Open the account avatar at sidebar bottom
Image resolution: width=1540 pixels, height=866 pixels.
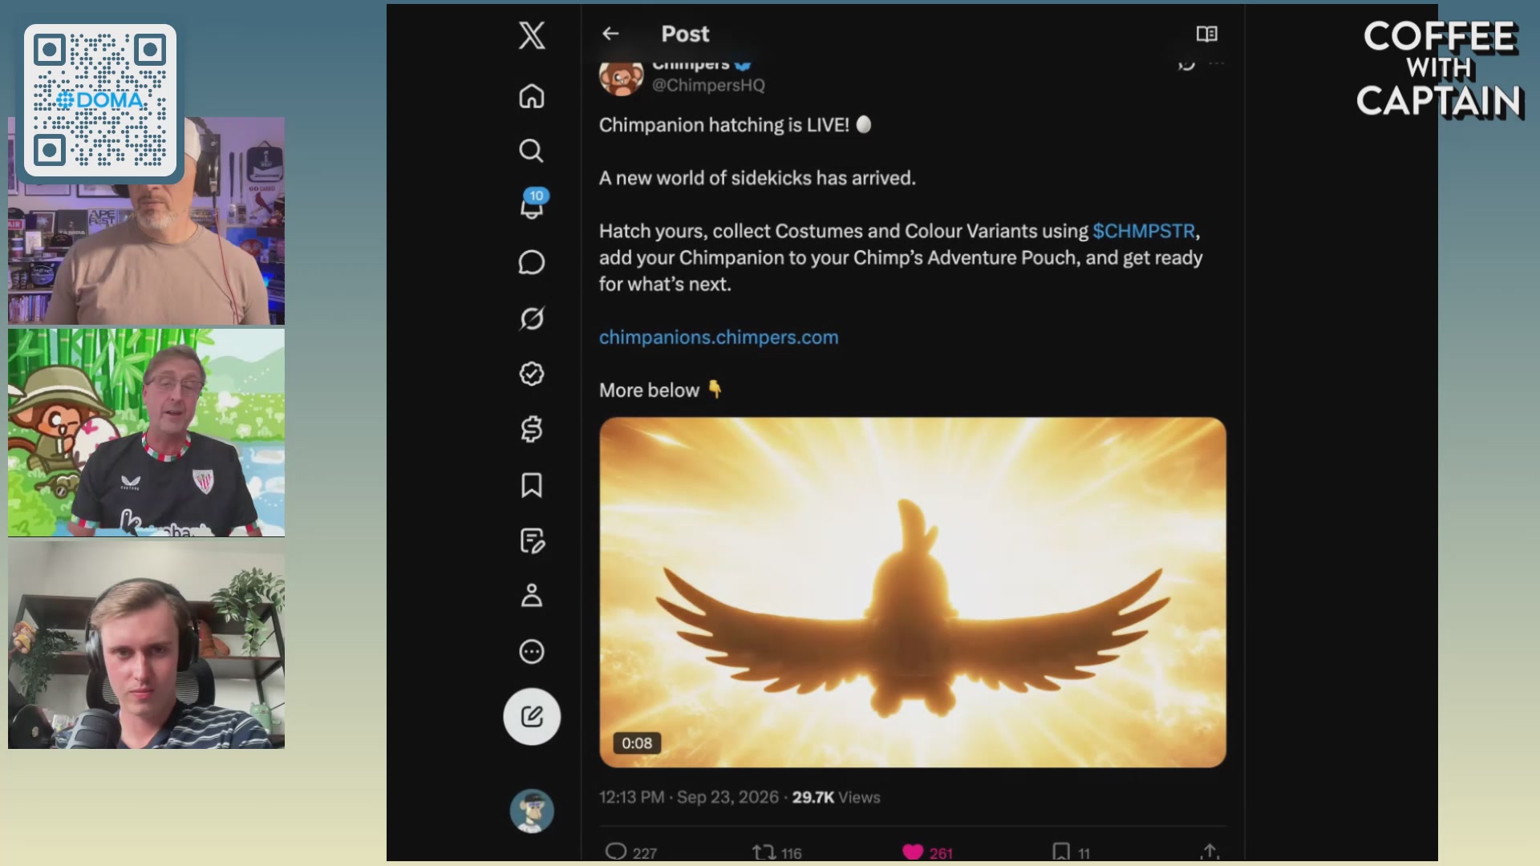click(532, 811)
